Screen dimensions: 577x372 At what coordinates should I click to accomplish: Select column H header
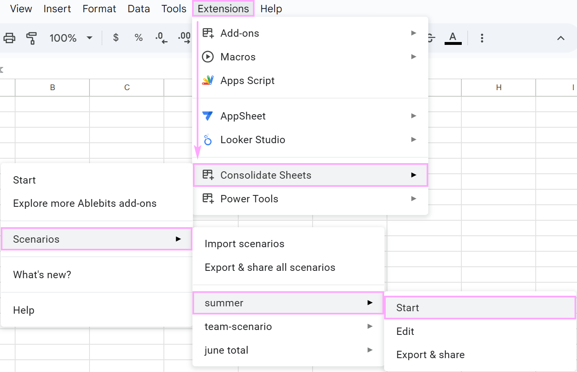click(499, 87)
